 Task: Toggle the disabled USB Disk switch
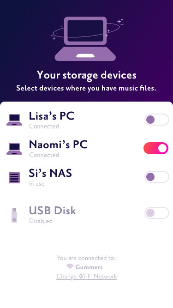(x=157, y=213)
